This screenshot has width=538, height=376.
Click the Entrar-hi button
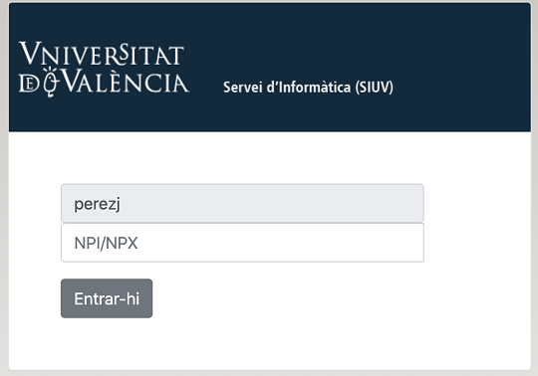[x=107, y=298]
